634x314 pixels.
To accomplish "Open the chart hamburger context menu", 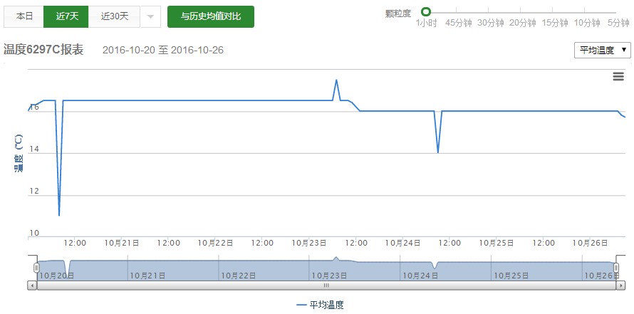I will 618,77.
